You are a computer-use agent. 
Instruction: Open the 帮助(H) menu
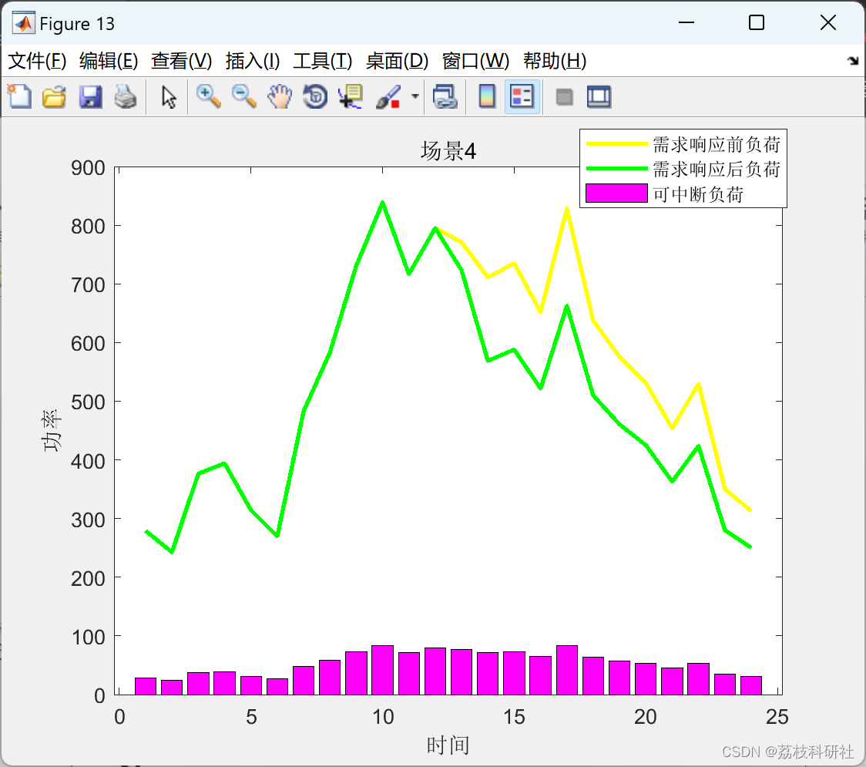click(555, 61)
